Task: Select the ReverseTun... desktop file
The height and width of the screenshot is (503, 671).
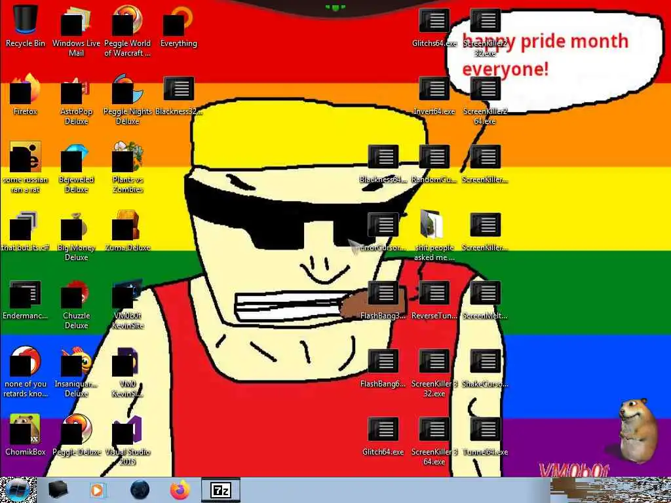Action: (x=434, y=299)
